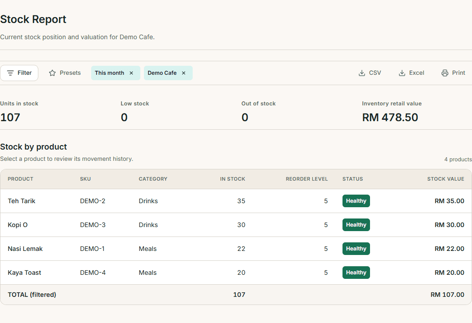Click stock value RM 35.00
The image size is (472, 323).
tap(449, 201)
